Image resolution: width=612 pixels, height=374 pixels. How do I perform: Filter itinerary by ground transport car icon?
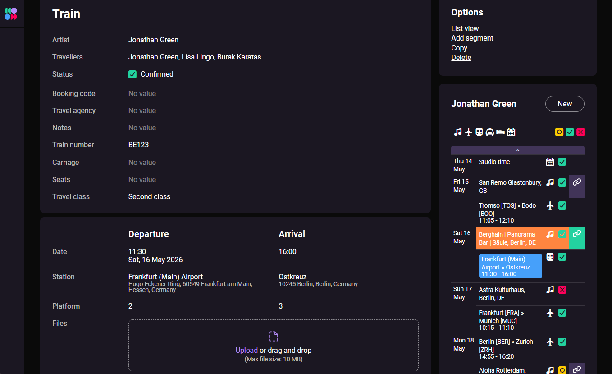click(490, 132)
